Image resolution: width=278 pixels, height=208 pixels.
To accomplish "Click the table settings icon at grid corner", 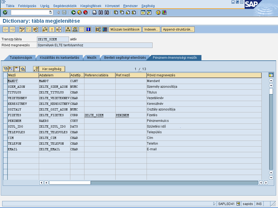I will click(x=271, y=75).
